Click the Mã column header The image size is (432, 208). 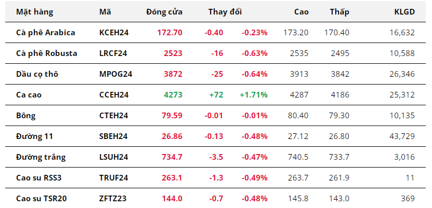[x=104, y=11]
